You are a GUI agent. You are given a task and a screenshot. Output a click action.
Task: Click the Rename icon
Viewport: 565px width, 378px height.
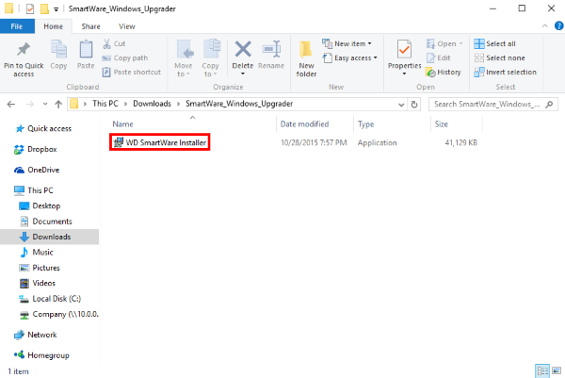point(271,49)
